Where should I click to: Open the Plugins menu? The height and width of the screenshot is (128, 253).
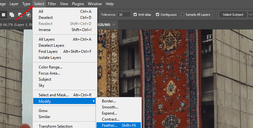(x=78, y=4)
